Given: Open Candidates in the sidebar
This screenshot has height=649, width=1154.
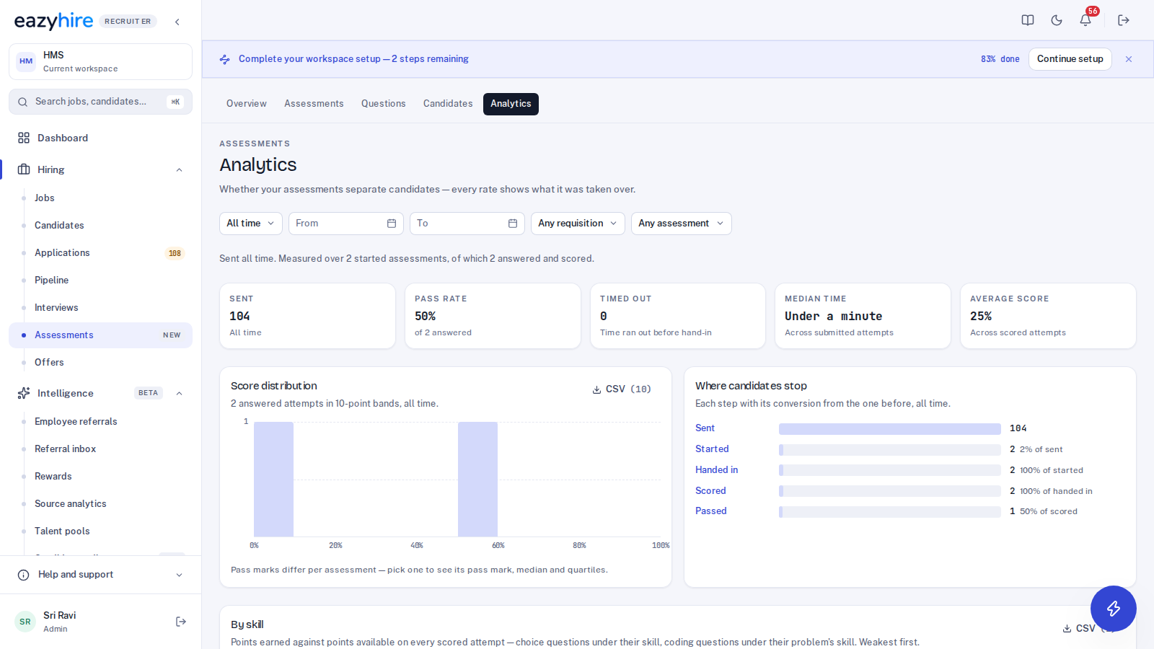Looking at the screenshot, I should click(100, 225).
